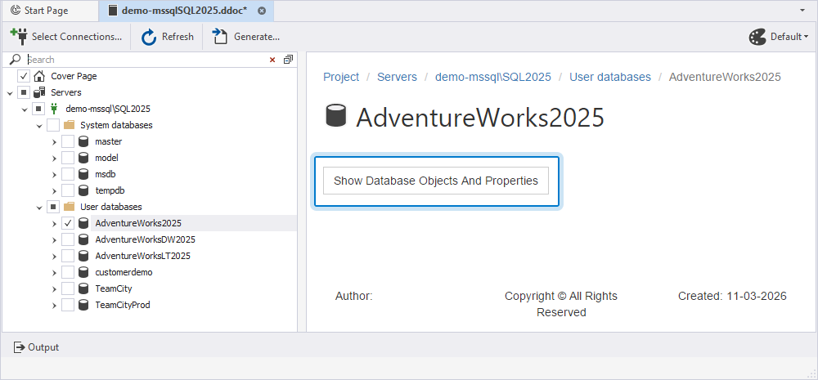818x380 pixels.
Task: Collapse the User databases folder
Action: pos(38,208)
